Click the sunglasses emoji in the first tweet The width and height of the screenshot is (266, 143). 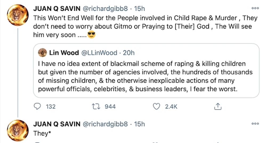click(91, 35)
